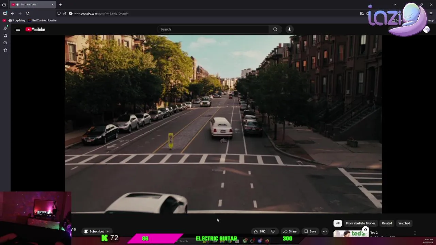Image resolution: width=436 pixels, height=245 pixels.
Task: Select the Watched filter chip
Action: coord(404,223)
